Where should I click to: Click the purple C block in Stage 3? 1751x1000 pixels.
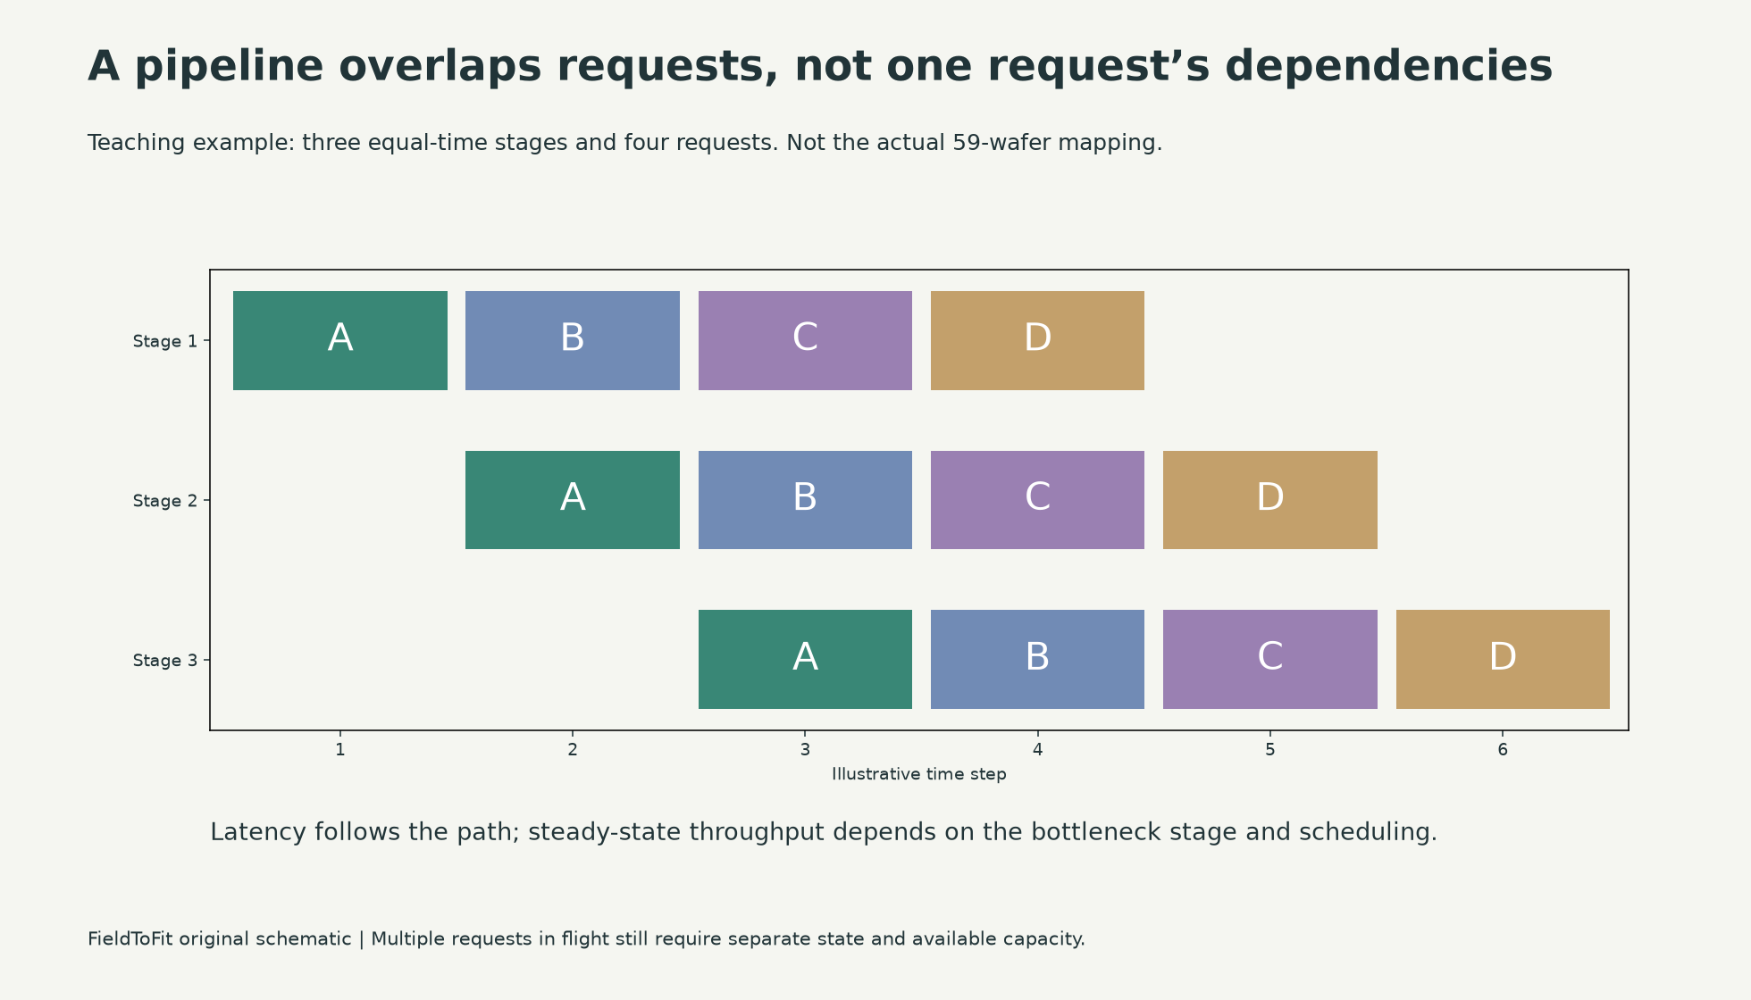1270,659
